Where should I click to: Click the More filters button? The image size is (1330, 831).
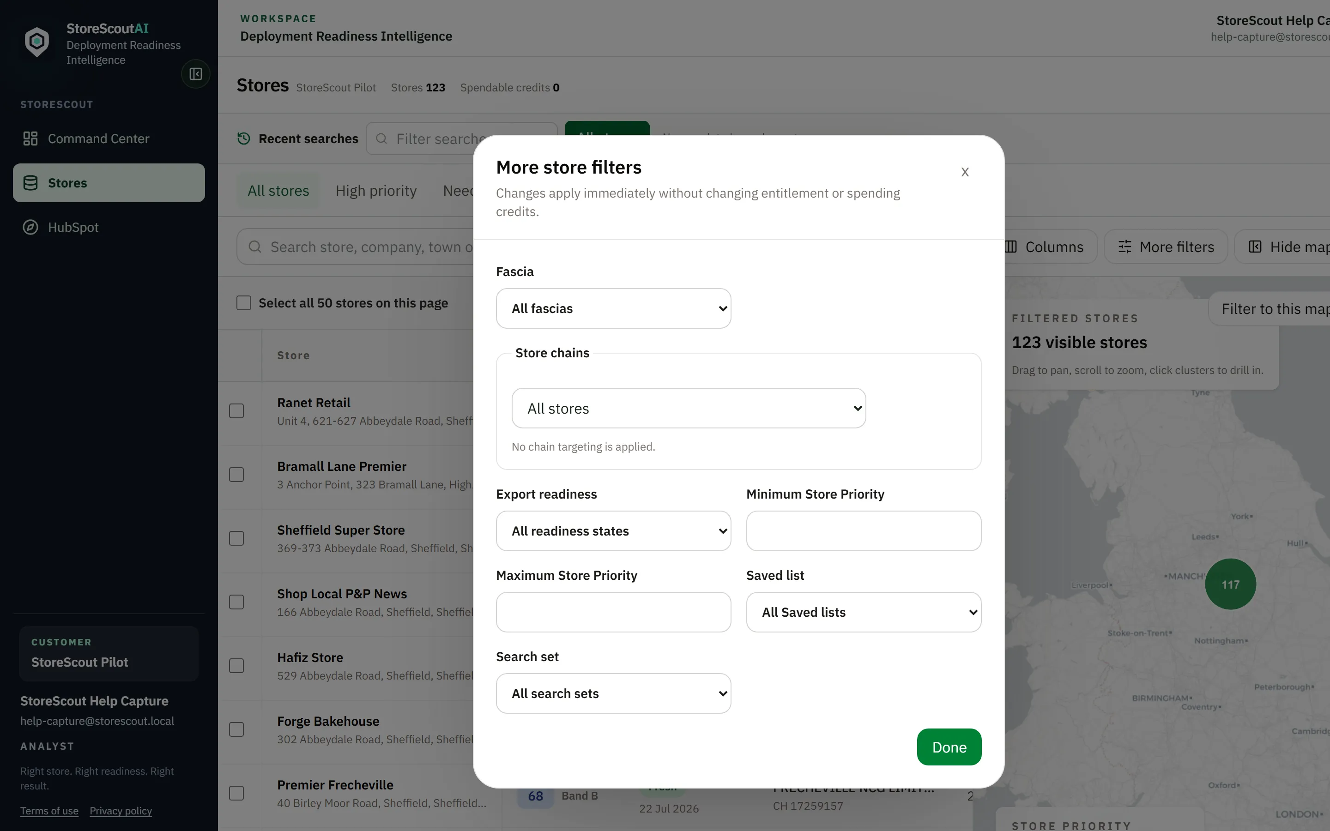click(1166, 247)
